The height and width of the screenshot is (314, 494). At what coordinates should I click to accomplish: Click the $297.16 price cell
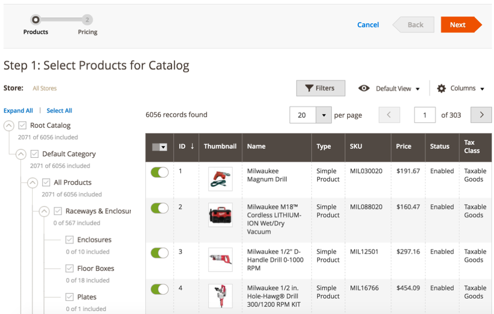[408, 251]
